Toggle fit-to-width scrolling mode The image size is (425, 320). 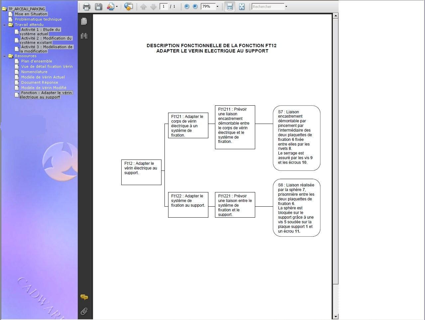(230, 7)
